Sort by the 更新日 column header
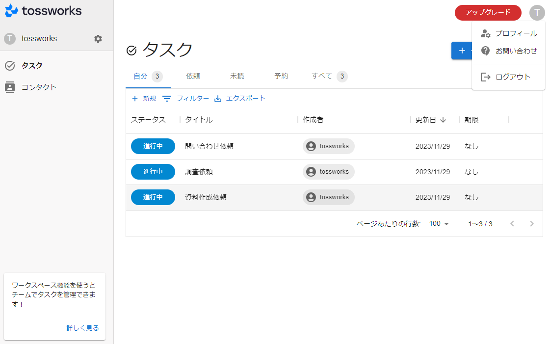Screen dimensions: 550x344 [426, 120]
